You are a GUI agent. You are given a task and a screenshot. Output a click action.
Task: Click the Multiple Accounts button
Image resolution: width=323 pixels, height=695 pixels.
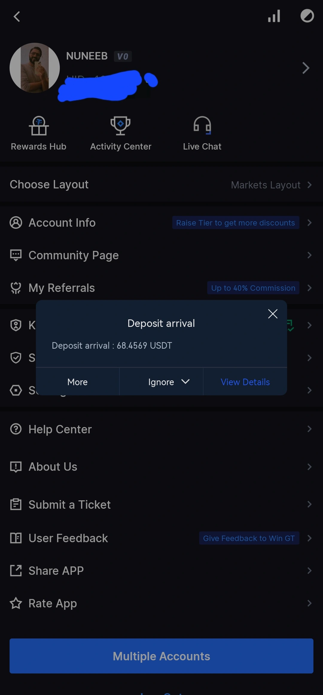(x=161, y=656)
